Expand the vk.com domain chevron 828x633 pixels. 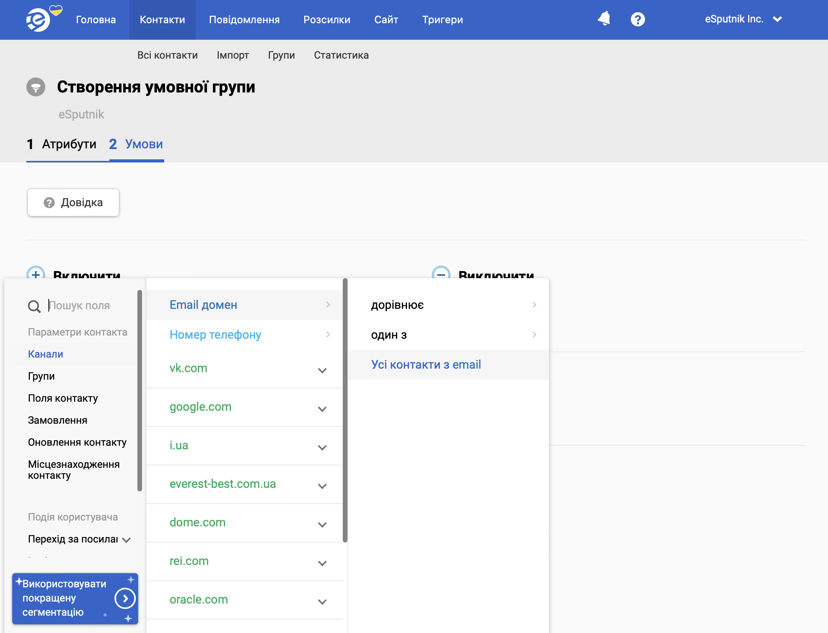(322, 370)
